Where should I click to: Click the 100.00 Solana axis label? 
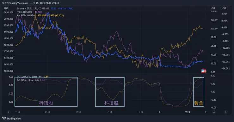[214, 29]
